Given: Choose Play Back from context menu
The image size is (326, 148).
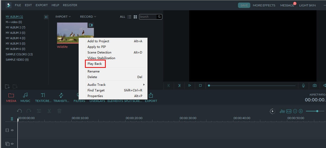Looking at the screenshot, I should (x=113, y=64).
